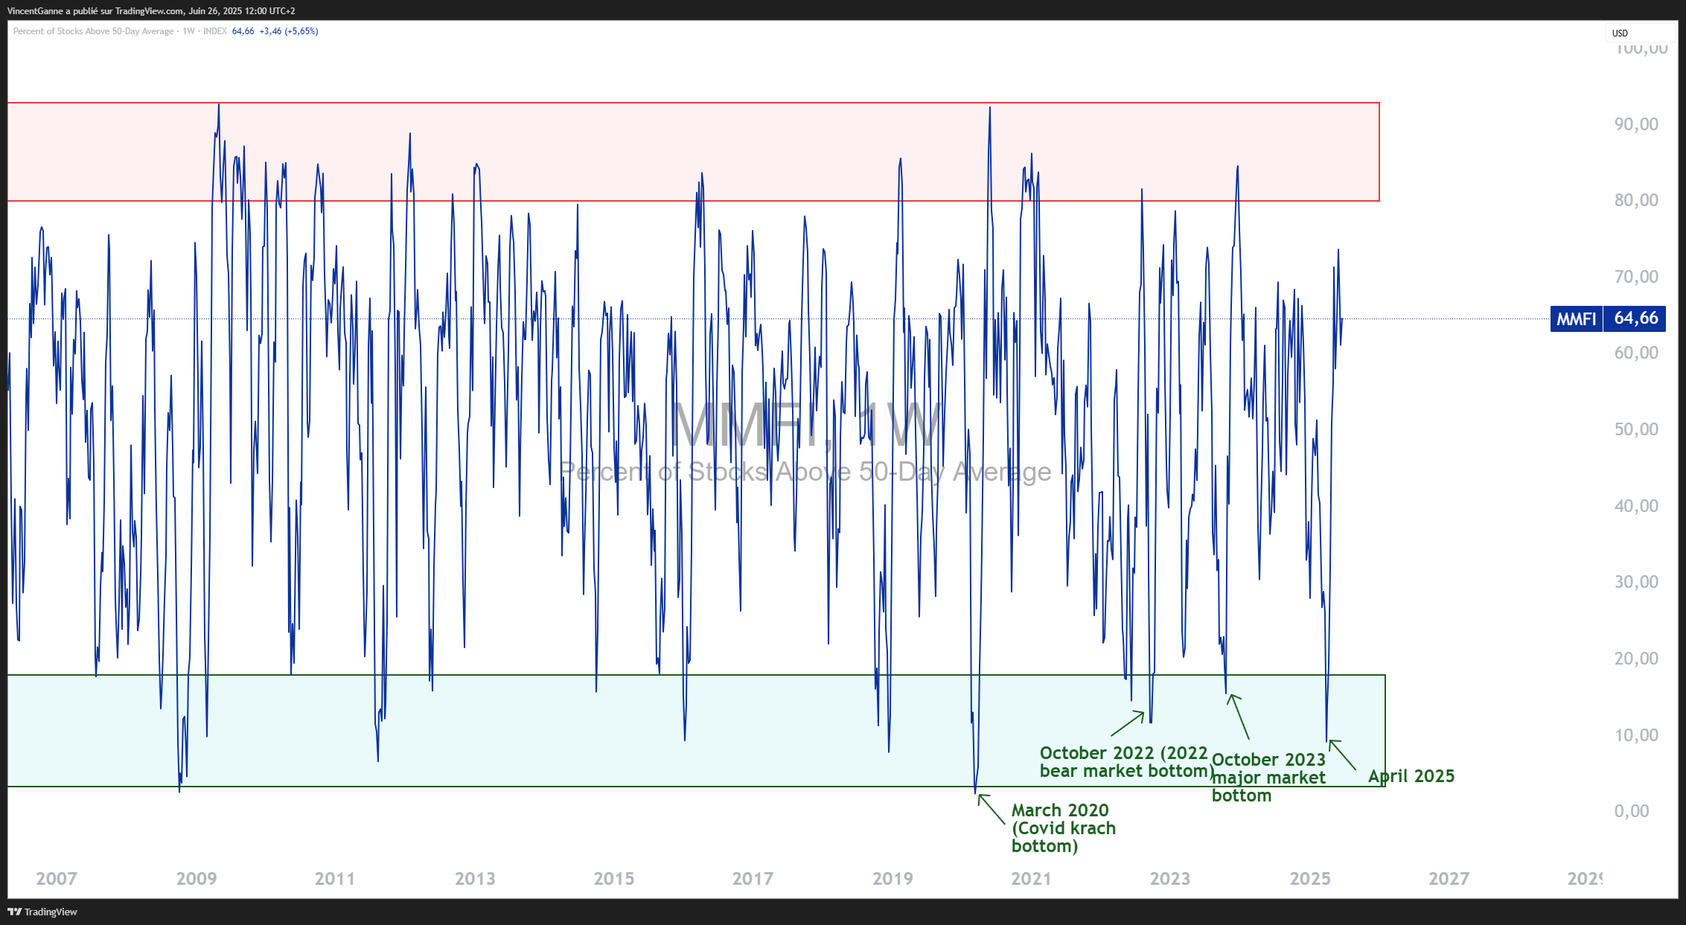Image resolution: width=1686 pixels, height=925 pixels.
Task: Click the 30,00 price scale label
Action: pyautogui.click(x=1636, y=582)
